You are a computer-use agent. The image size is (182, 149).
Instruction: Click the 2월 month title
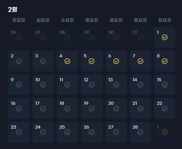pyautogui.click(x=13, y=9)
